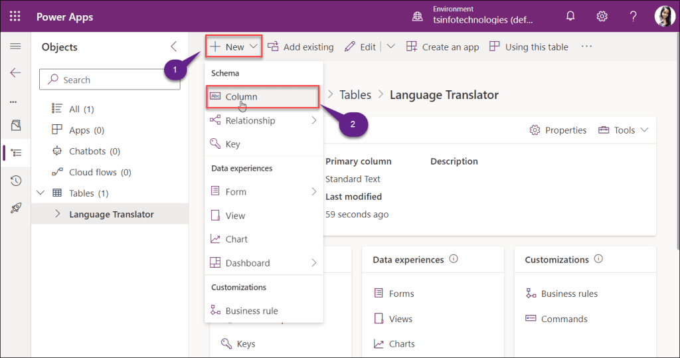Collapse the Tables tree node chevron

[x=41, y=193]
